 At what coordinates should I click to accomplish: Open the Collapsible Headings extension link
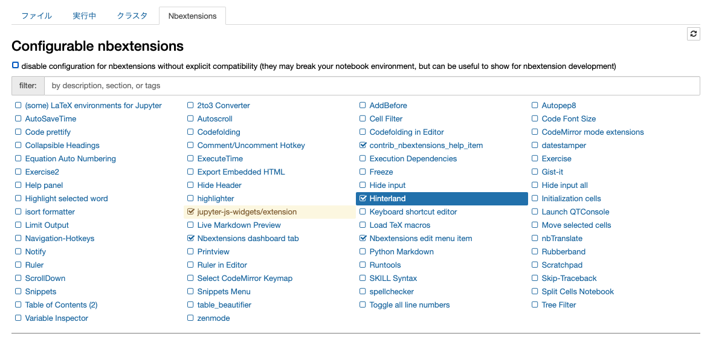[62, 145]
